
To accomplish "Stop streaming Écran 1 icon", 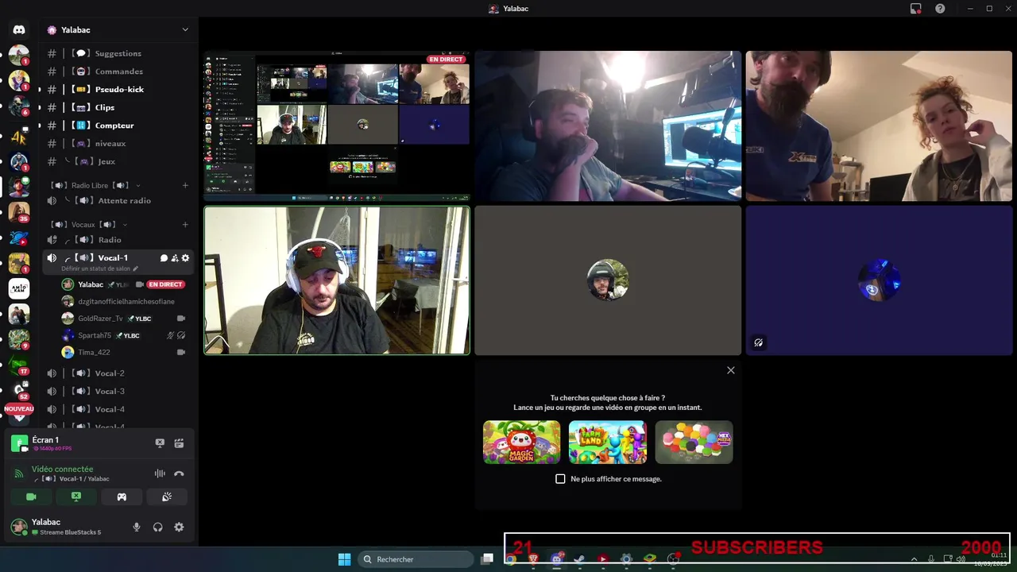I will coord(160,443).
